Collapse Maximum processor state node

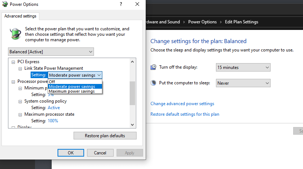coord(20,114)
